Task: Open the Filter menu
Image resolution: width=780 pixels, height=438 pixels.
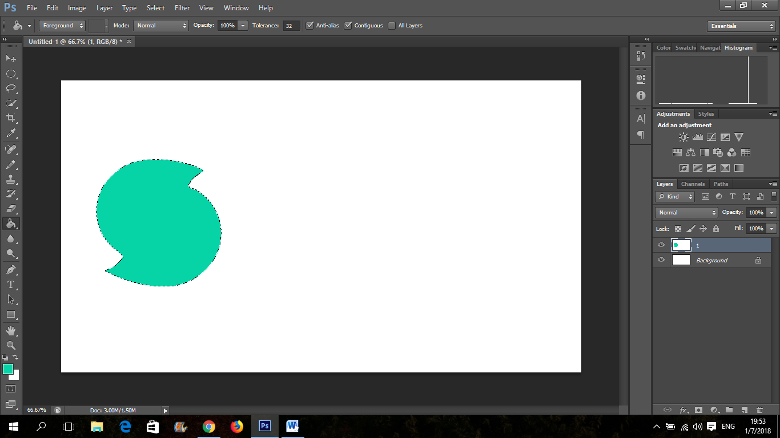Action: point(182,8)
